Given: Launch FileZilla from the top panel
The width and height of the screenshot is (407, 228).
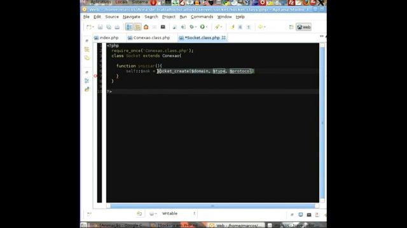Looking at the screenshot, I should [x=291, y=3].
